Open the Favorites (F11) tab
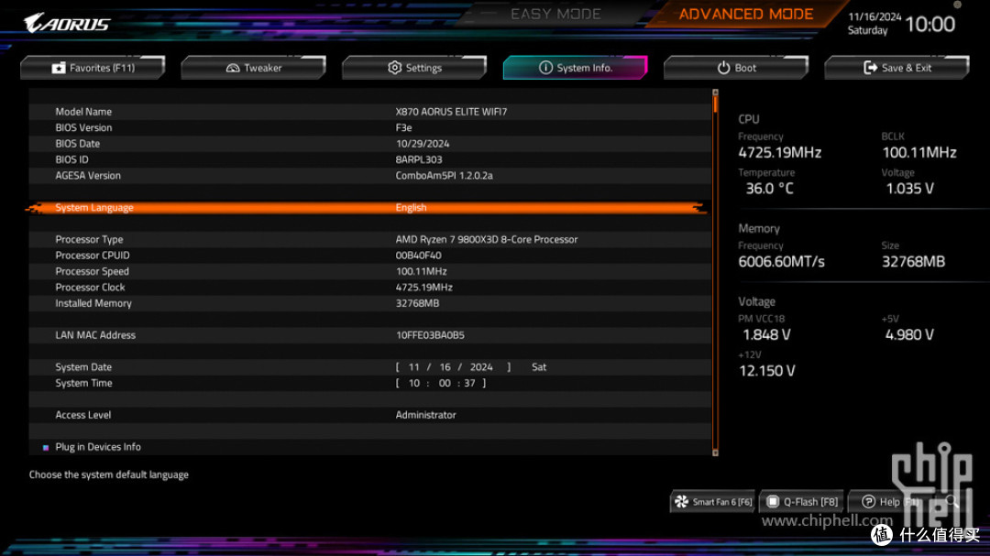The image size is (990, 556). (x=93, y=68)
